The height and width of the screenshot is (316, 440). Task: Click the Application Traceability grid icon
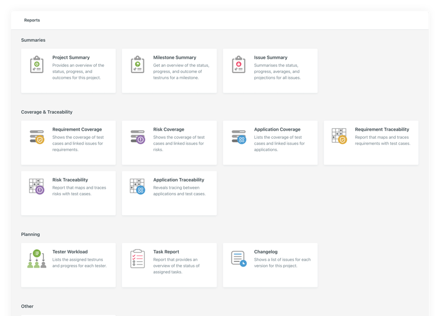pyautogui.click(x=137, y=187)
